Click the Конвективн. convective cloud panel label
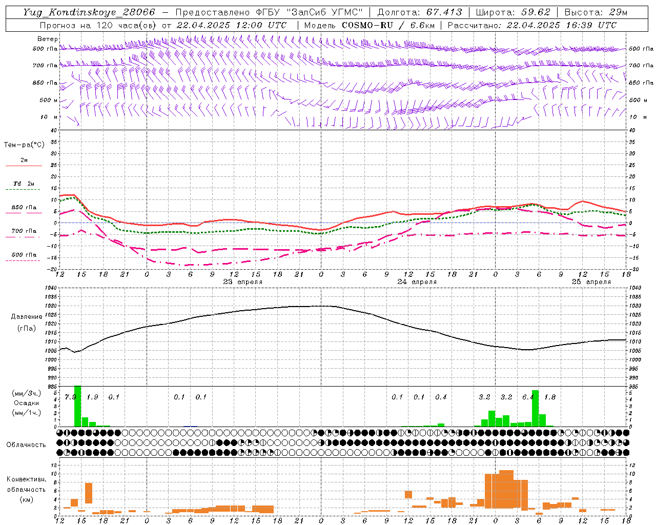The image size is (656, 525). click(26, 479)
